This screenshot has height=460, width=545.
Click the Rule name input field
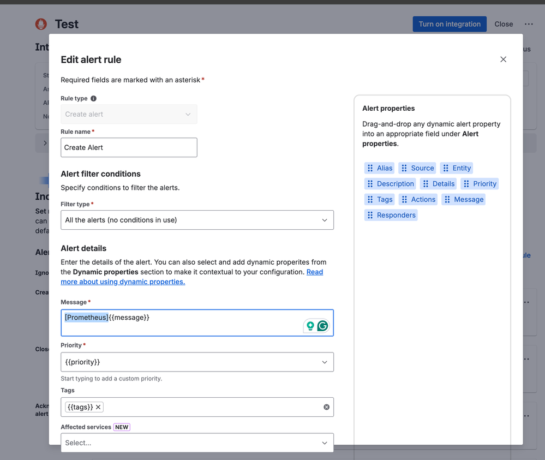[x=129, y=147]
